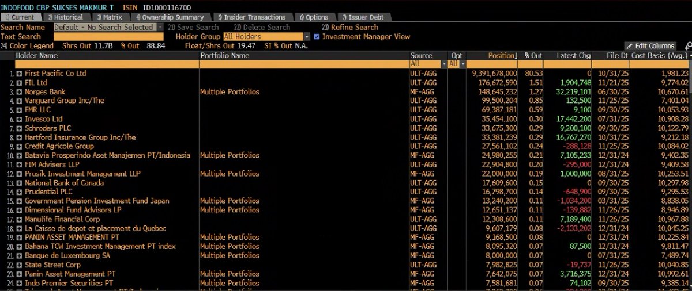Expand the Vanguard Group Inc/The row
This screenshot has height=291, width=692.
tap(19, 101)
